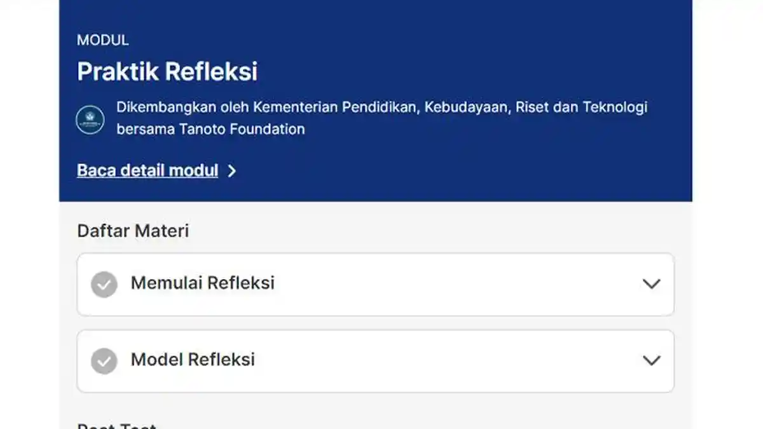Click the arrow icon beside Baca detail modul
The image size is (763, 429).
pyautogui.click(x=232, y=171)
